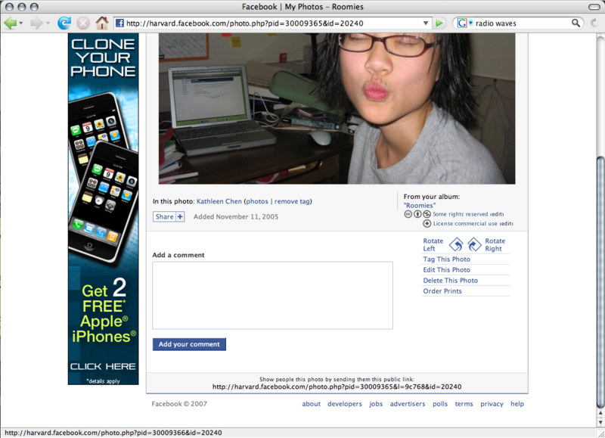The height and width of the screenshot is (438, 605).
Task: Click the stop loading icon
Action: [83, 23]
